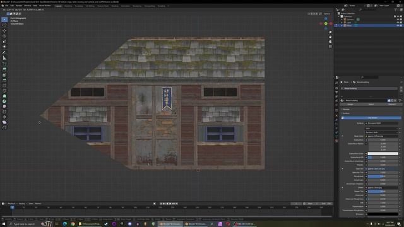
Task: Click the current frame marker in timeline
Action: (12, 207)
